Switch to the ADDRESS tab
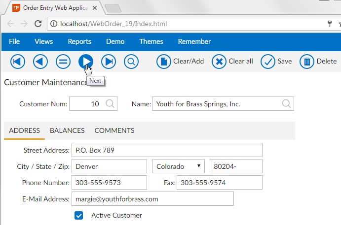The height and width of the screenshot is (225, 341). (24, 130)
